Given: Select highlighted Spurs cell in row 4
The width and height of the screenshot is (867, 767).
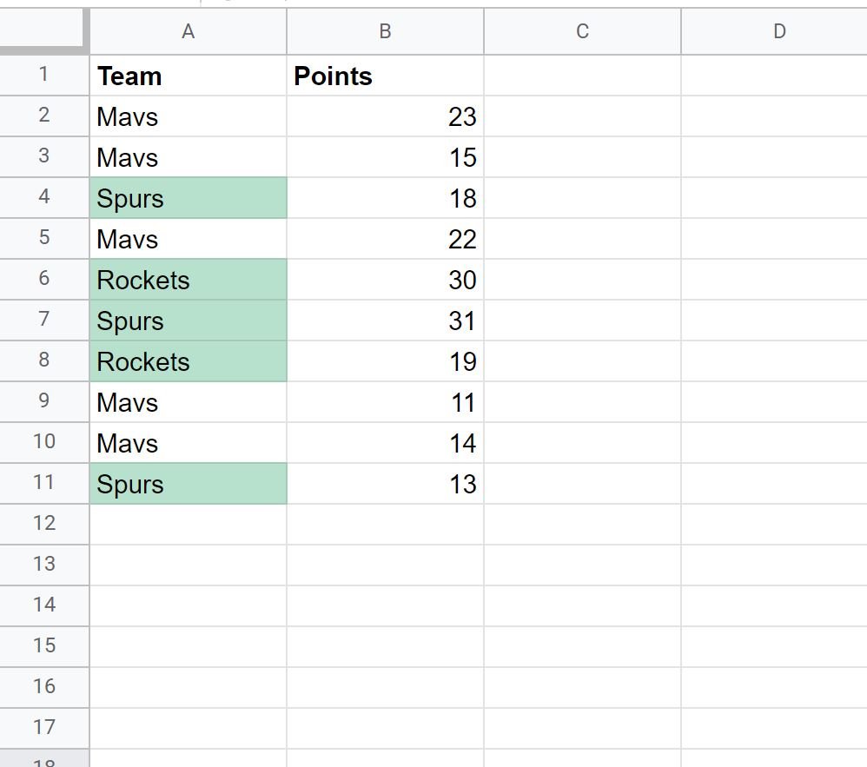Looking at the screenshot, I should pyautogui.click(x=188, y=198).
